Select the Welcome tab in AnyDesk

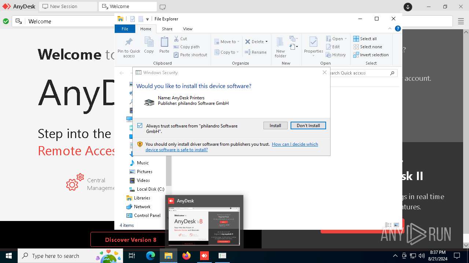[x=128, y=6]
